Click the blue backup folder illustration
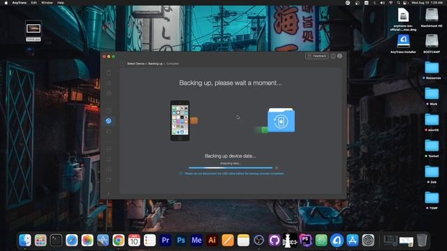The width and height of the screenshot is (447, 251). pyautogui.click(x=281, y=120)
